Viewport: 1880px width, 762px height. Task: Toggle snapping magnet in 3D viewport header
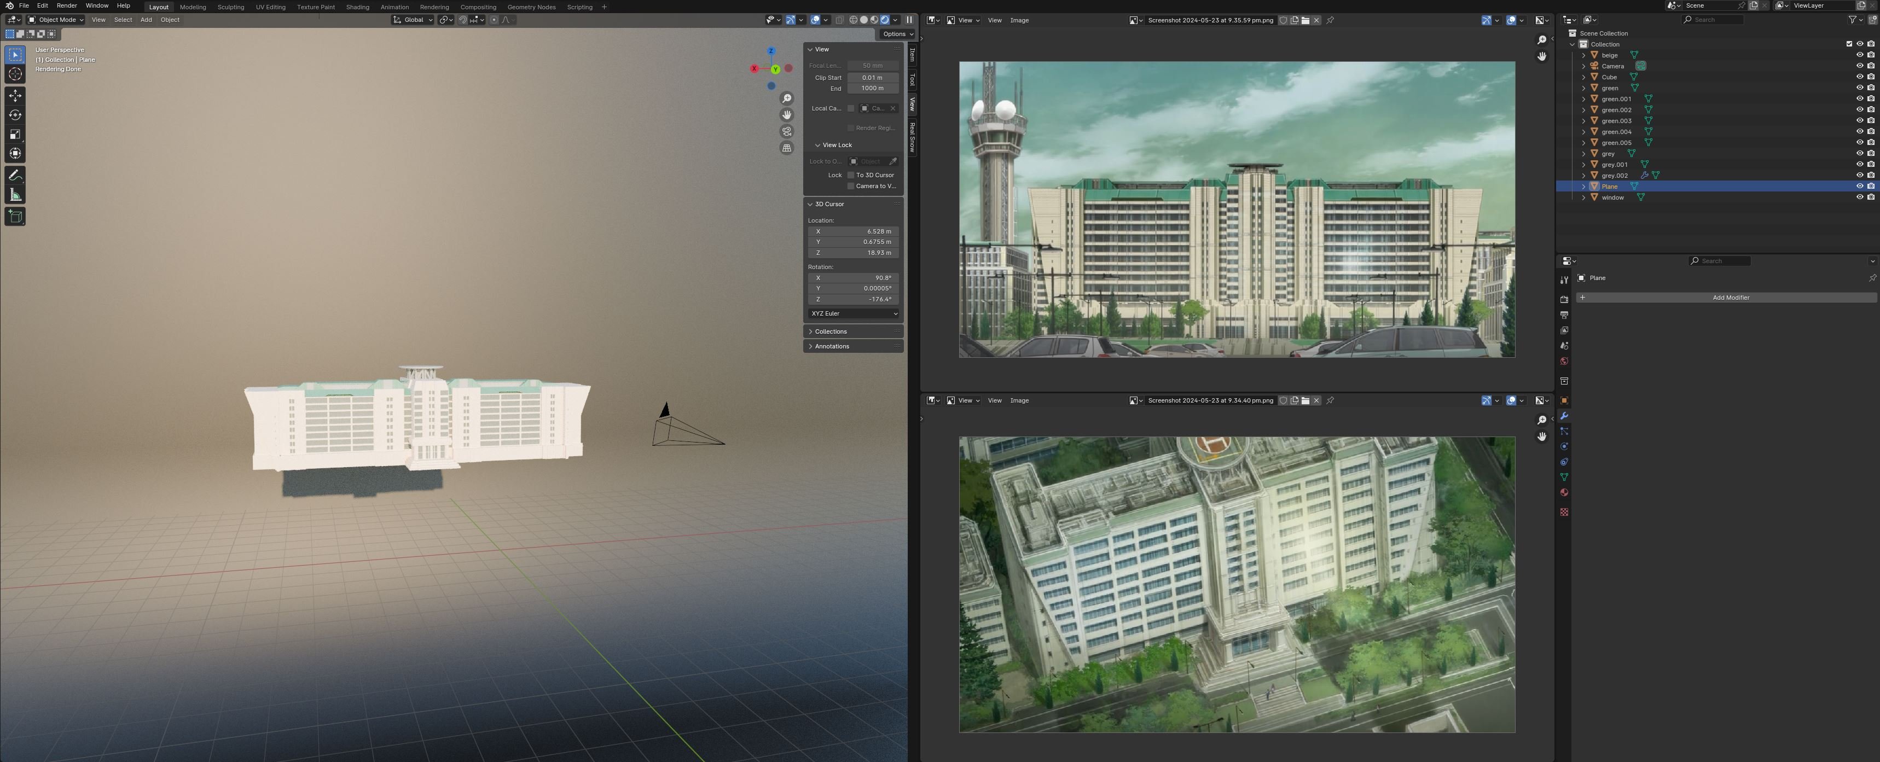point(463,20)
